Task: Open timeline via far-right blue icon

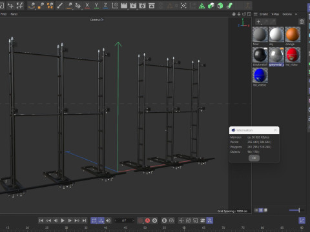Action: [302, 220]
